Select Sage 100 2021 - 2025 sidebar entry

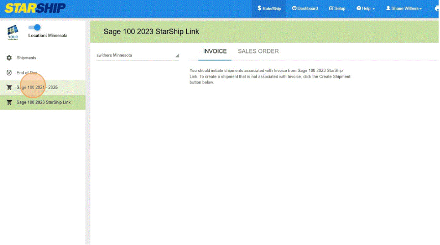tap(37, 88)
